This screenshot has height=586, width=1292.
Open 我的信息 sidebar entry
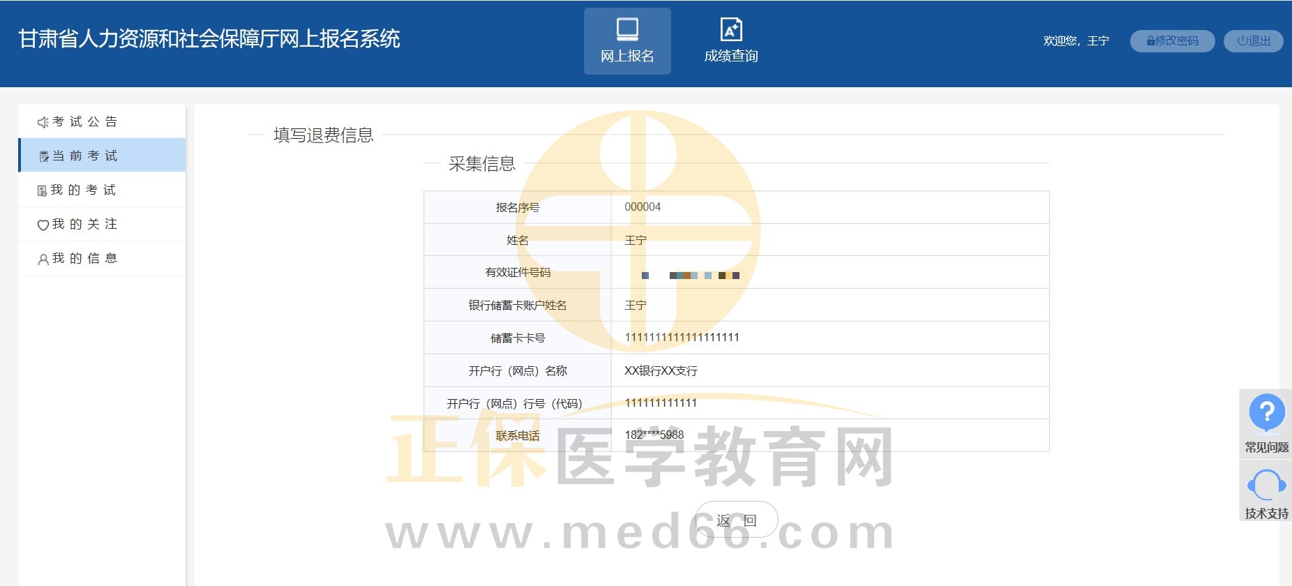pos(85,258)
